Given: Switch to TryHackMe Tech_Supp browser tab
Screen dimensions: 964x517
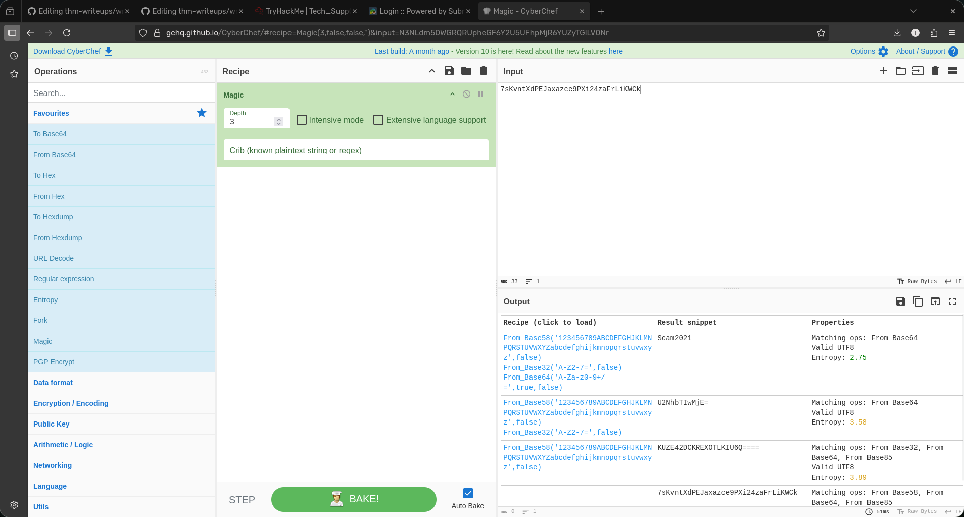Looking at the screenshot, I should [306, 11].
